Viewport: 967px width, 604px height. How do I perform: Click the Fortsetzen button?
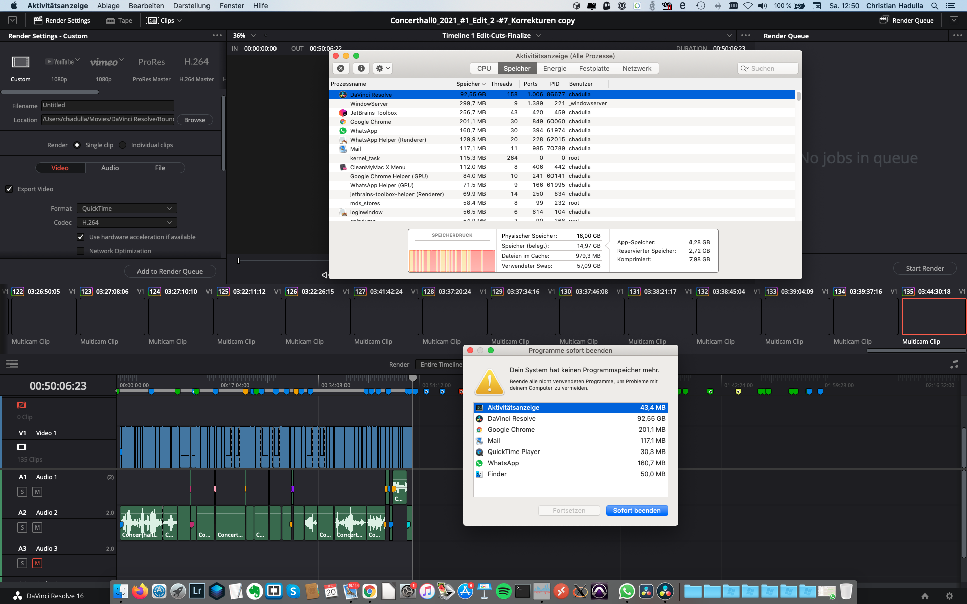tap(569, 510)
